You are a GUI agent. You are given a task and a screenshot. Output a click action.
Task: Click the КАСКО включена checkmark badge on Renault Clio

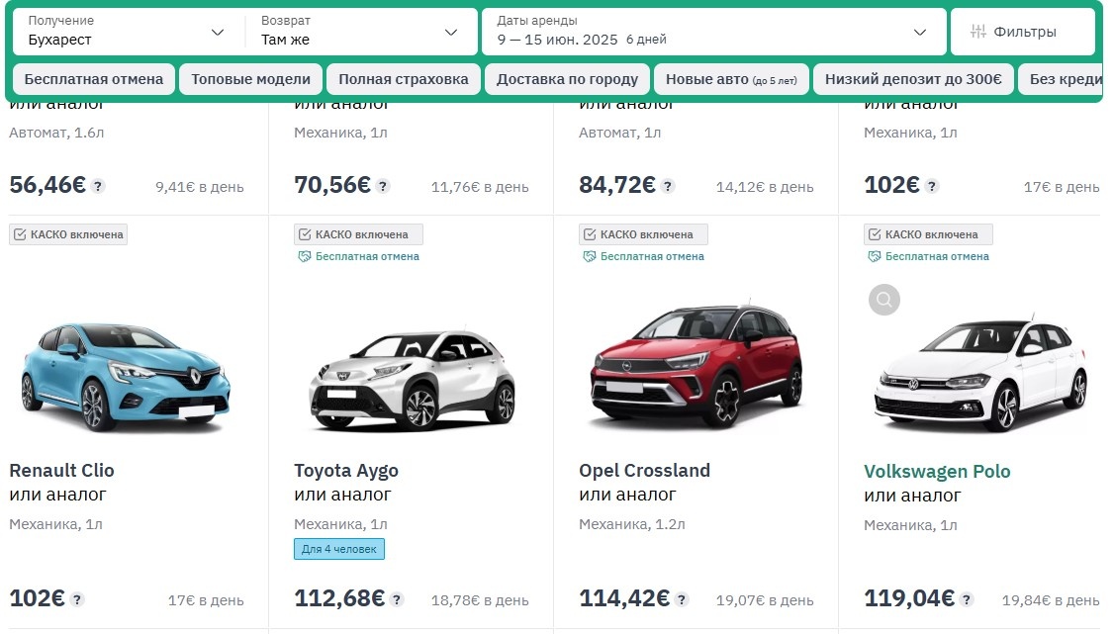(67, 233)
